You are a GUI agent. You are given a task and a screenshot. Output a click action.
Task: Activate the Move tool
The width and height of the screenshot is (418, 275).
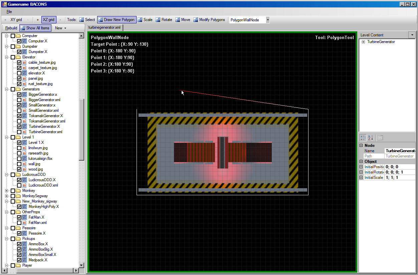(x=183, y=20)
